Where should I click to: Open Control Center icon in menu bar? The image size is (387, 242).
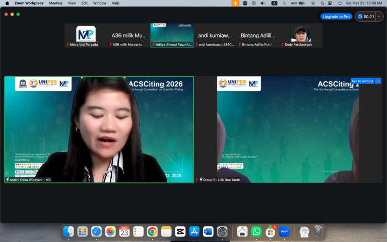(330, 3)
